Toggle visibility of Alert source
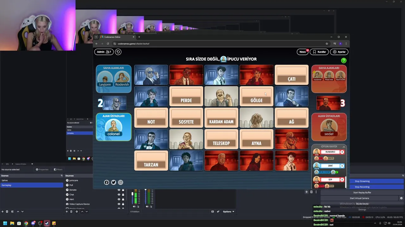The height and width of the screenshot is (227, 405). coord(119,199)
